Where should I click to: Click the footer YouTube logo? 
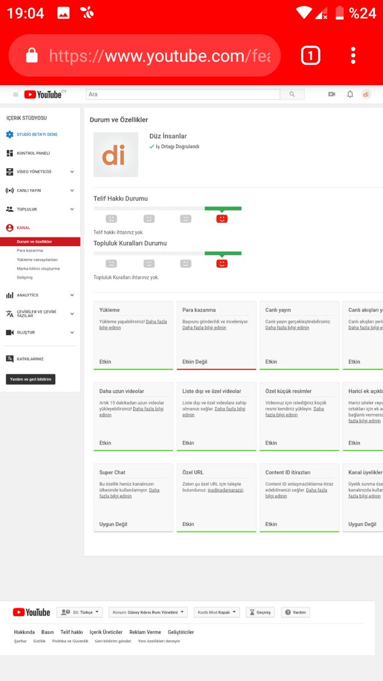tap(31, 612)
